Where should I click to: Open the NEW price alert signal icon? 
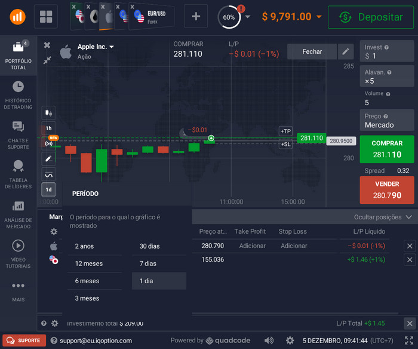49,143
